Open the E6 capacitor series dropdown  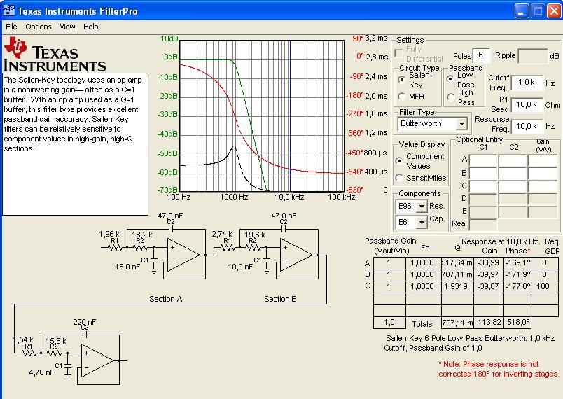click(x=422, y=223)
